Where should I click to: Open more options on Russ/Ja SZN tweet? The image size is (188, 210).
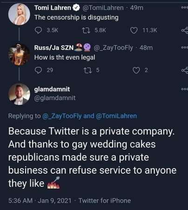coord(185,47)
